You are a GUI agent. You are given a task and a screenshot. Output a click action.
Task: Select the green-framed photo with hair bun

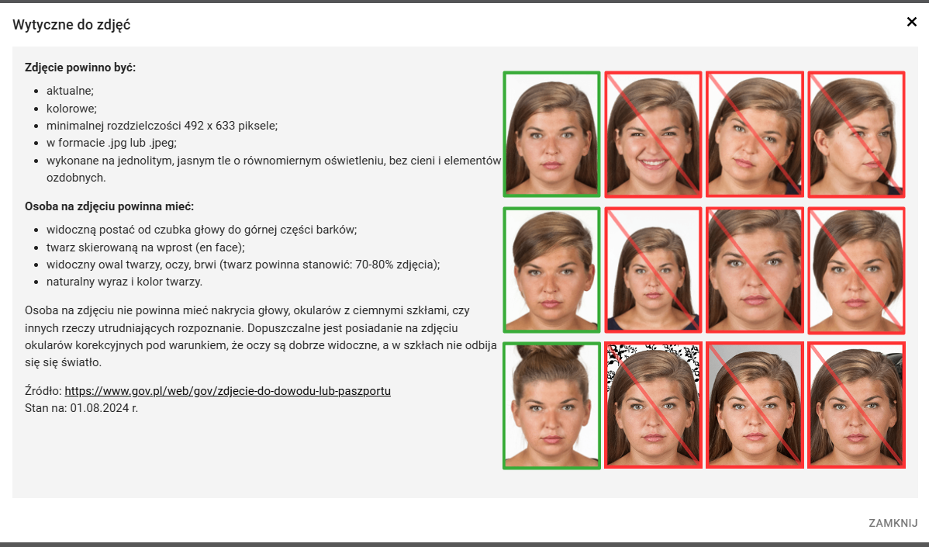[551, 405]
